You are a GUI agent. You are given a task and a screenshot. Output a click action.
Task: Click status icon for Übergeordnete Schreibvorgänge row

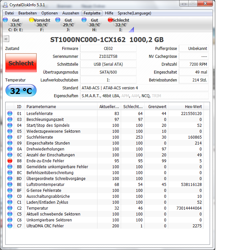tap(10, 178)
